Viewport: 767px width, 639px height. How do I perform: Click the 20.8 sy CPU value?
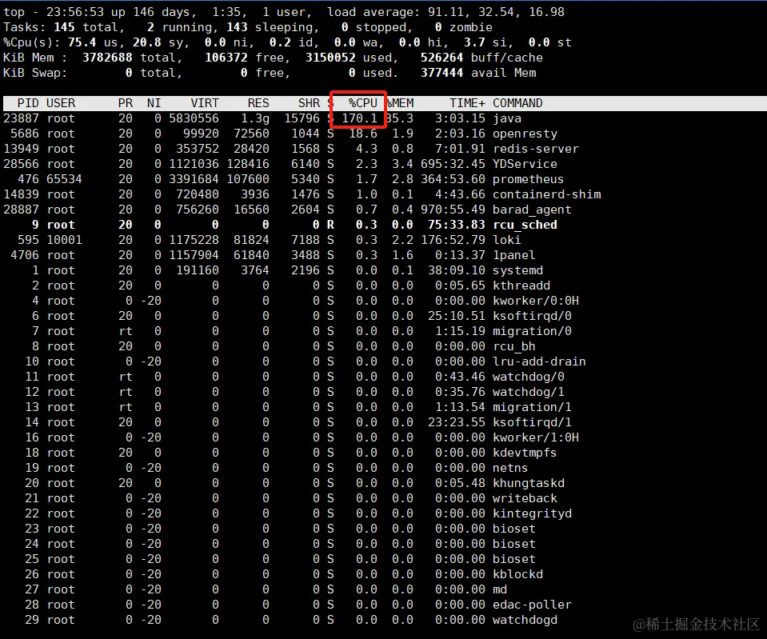146,42
